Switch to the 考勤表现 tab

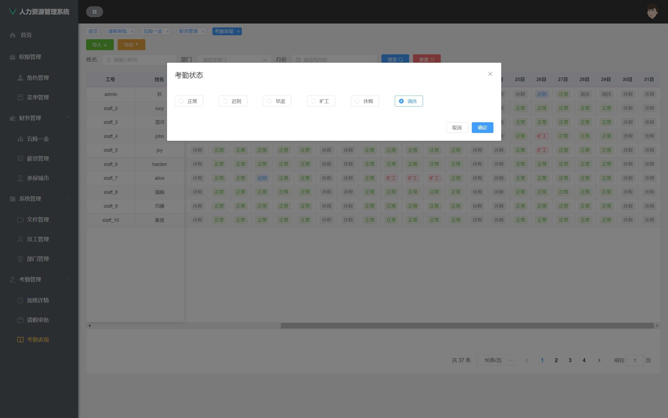click(224, 31)
